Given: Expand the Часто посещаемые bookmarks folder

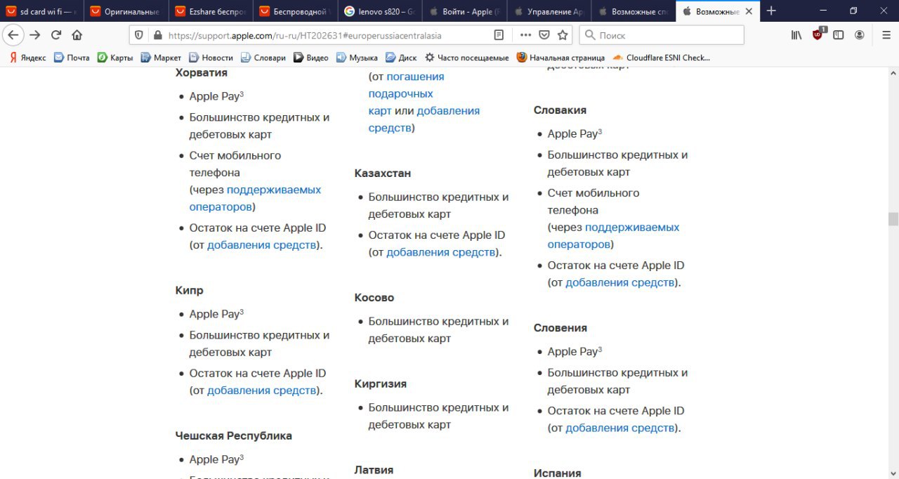Looking at the screenshot, I should coord(466,58).
